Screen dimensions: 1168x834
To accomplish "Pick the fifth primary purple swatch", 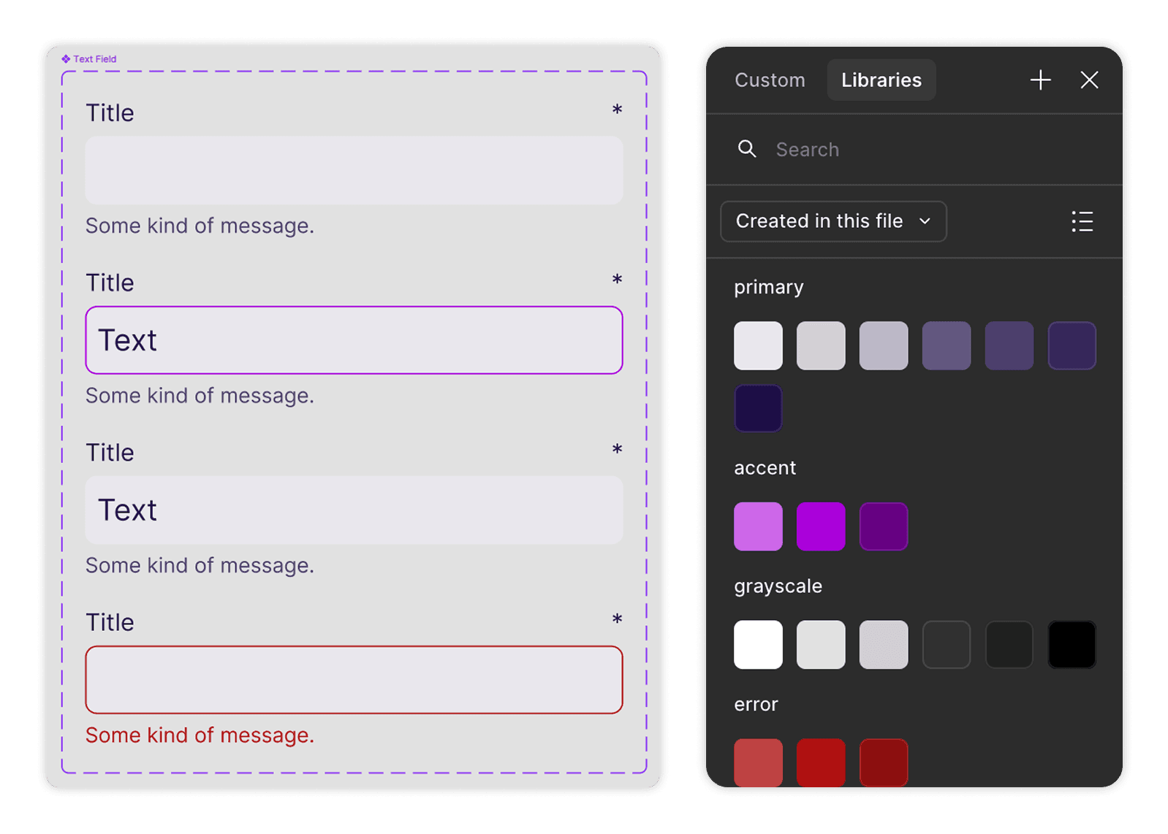I will tap(1009, 345).
